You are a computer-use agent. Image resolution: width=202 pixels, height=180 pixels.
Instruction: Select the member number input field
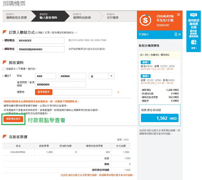click(60, 84)
